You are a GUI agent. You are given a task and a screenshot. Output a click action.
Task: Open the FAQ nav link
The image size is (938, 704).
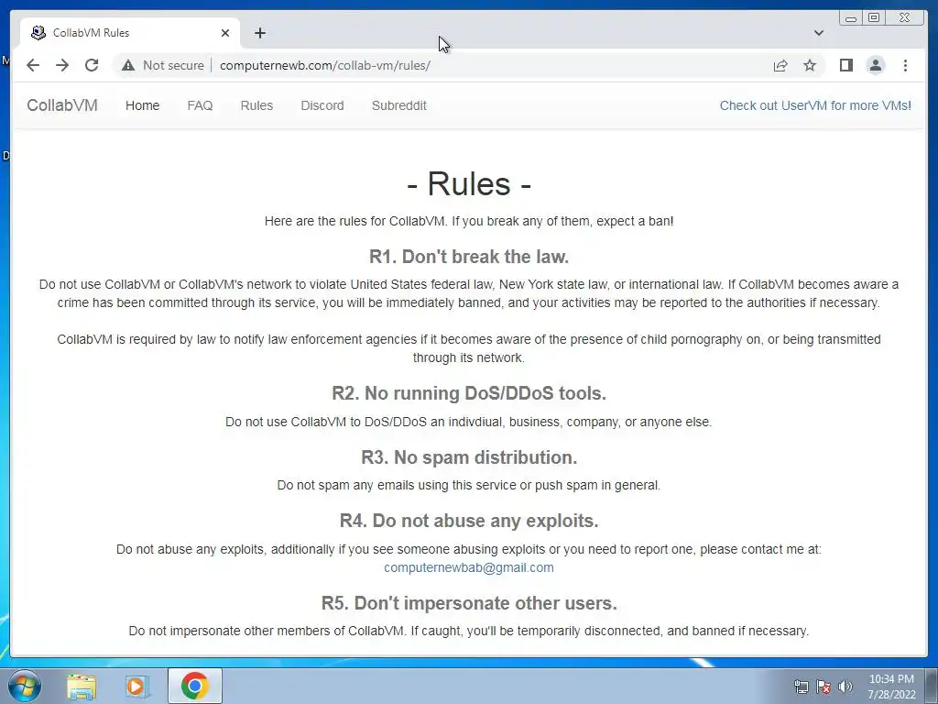tap(200, 105)
